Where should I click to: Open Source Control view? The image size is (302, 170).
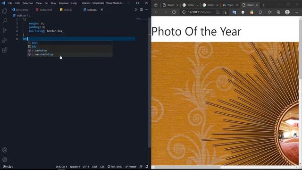(x=5, y=30)
